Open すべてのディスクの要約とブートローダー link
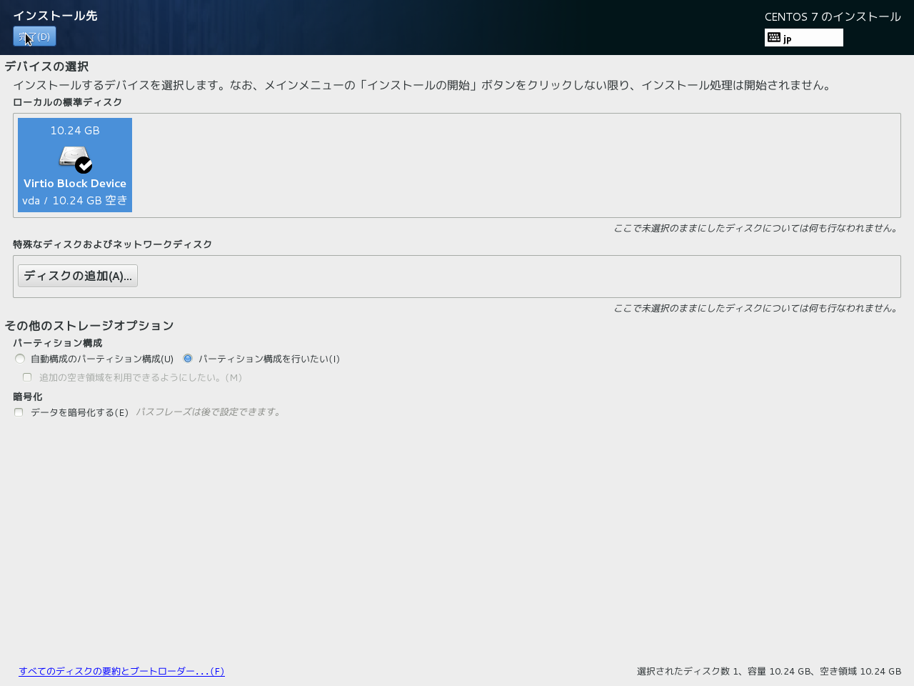The height and width of the screenshot is (686, 914). pyautogui.click(x=121, y=671)
